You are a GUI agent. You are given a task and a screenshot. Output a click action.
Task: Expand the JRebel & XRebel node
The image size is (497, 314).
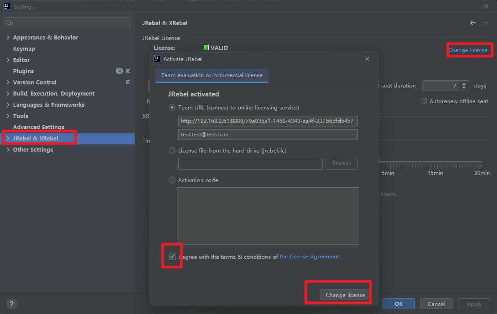pyautogui.click(x=8, y=138)
